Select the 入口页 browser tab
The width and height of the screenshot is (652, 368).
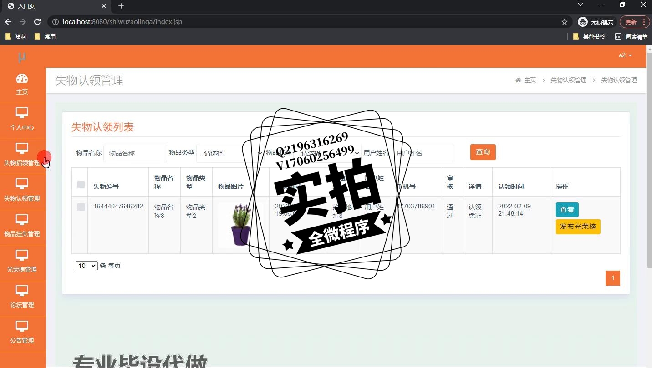coord(56,6)
